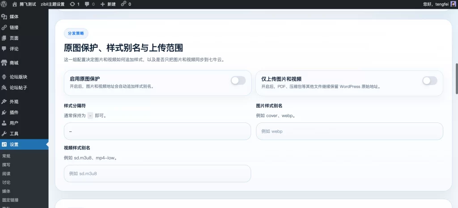
Task: Open the 固定链接 settings submenu
Action: (11, 200)
